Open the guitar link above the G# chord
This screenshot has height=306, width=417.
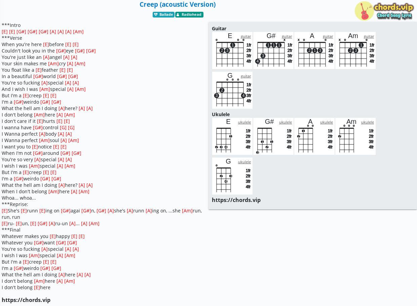pos(287,36)
